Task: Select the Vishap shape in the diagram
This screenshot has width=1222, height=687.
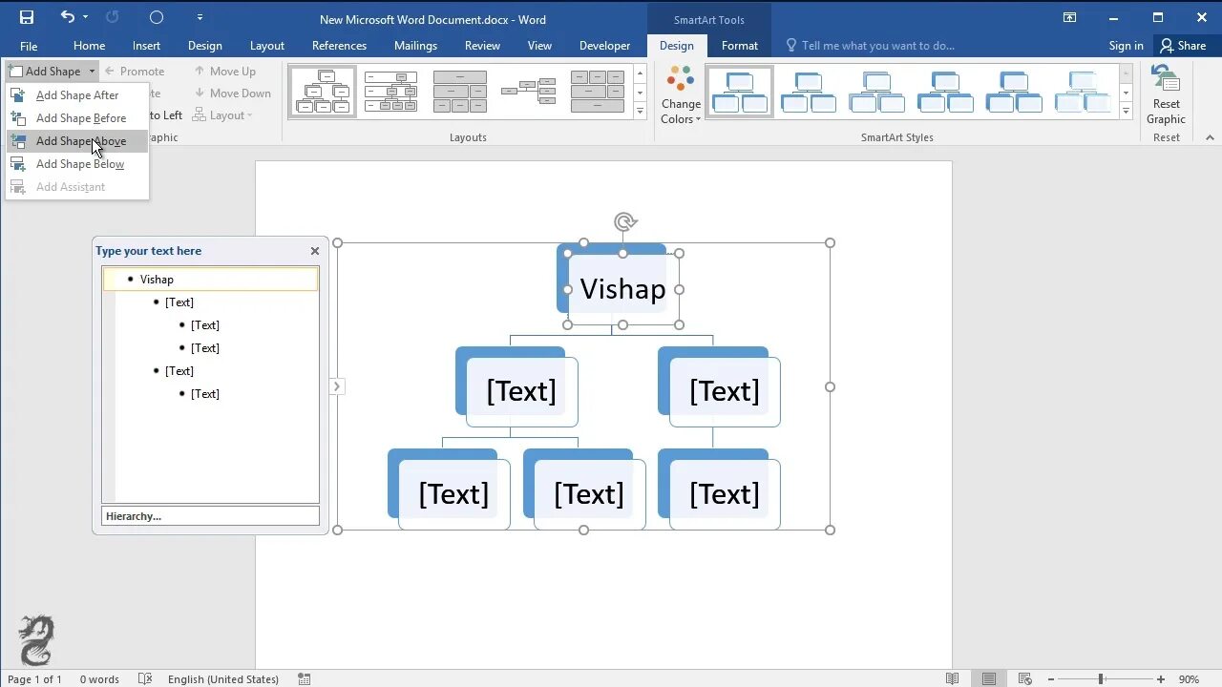Action: [x=623, y=289]
